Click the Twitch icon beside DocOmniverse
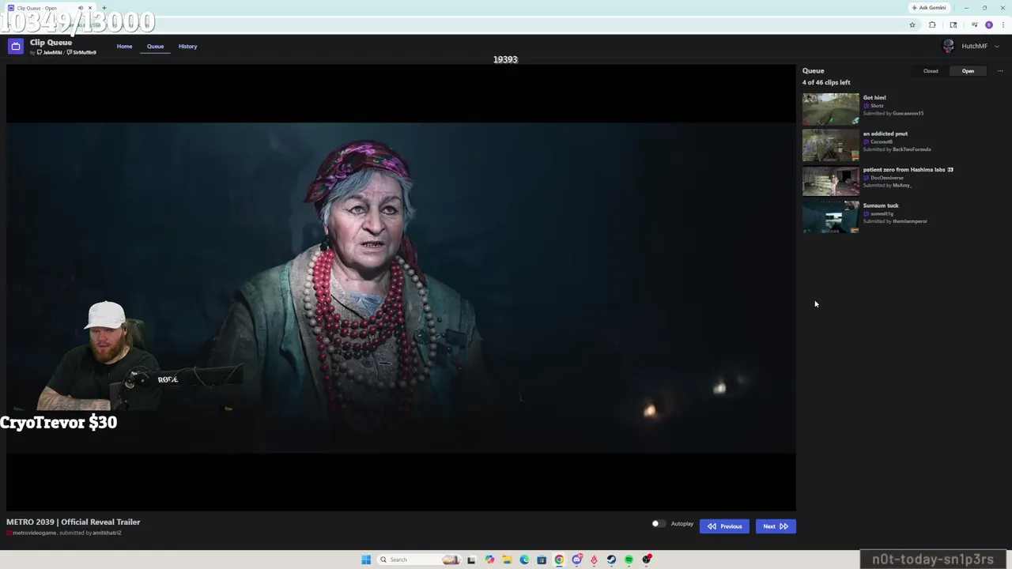This screenshot has height=569, width=1012. tap(866, 178)
